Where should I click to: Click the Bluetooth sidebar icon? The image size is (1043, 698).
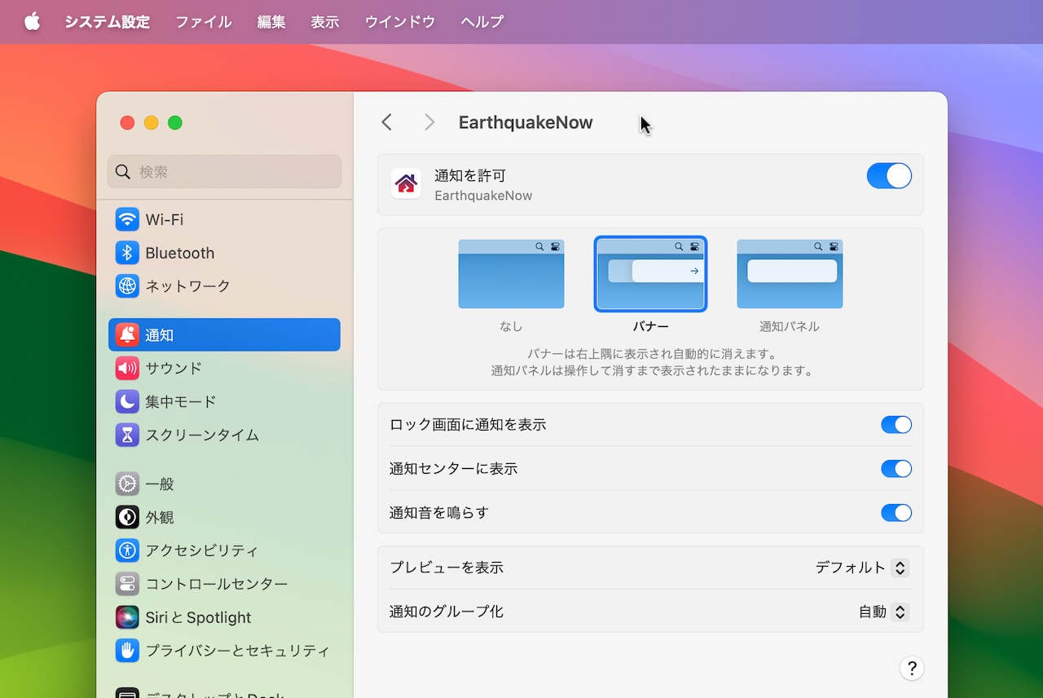click(127, 253)
